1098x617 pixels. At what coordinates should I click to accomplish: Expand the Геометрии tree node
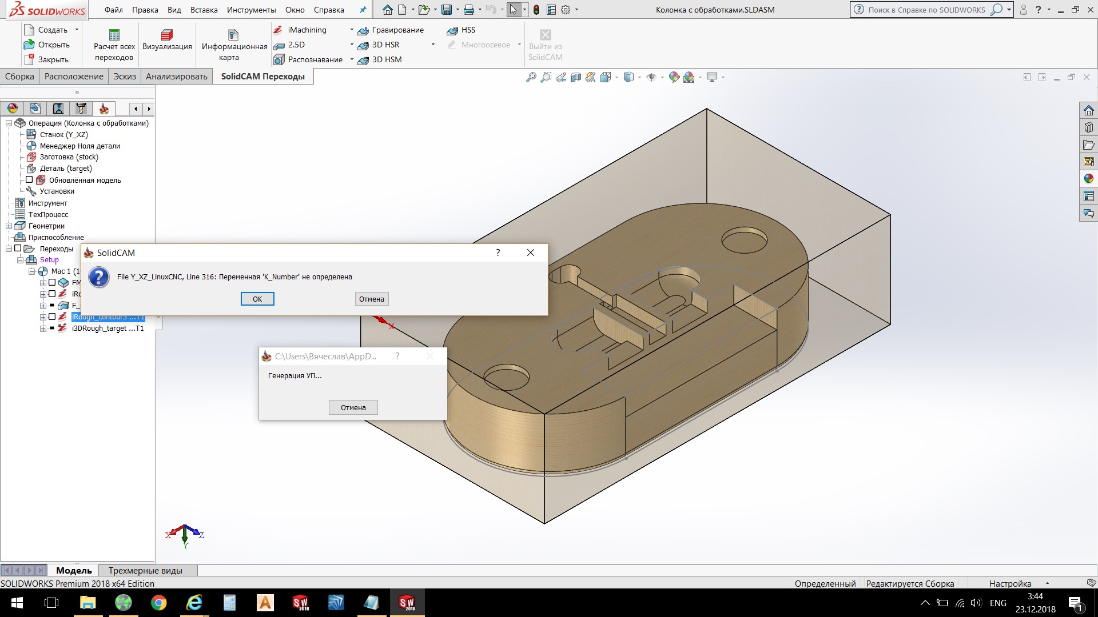pos(9,226)
